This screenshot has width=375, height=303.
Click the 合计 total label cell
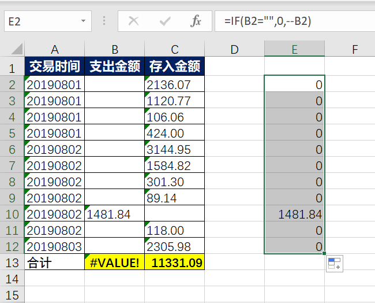click(x=55, y=263)
